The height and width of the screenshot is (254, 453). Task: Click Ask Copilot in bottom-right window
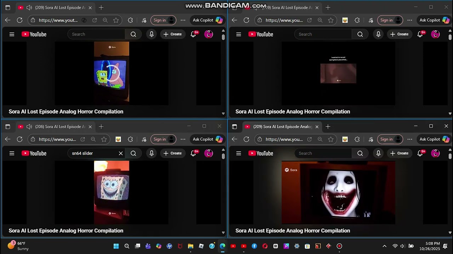tap(434, 139)
